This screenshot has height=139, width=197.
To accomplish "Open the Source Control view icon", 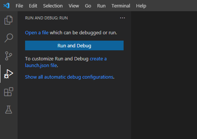I will tap(9, 56).
